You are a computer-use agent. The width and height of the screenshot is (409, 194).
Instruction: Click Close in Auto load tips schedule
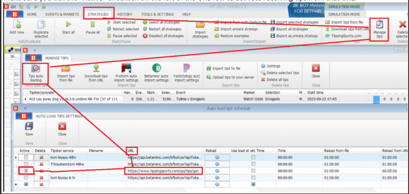[62, 130]
